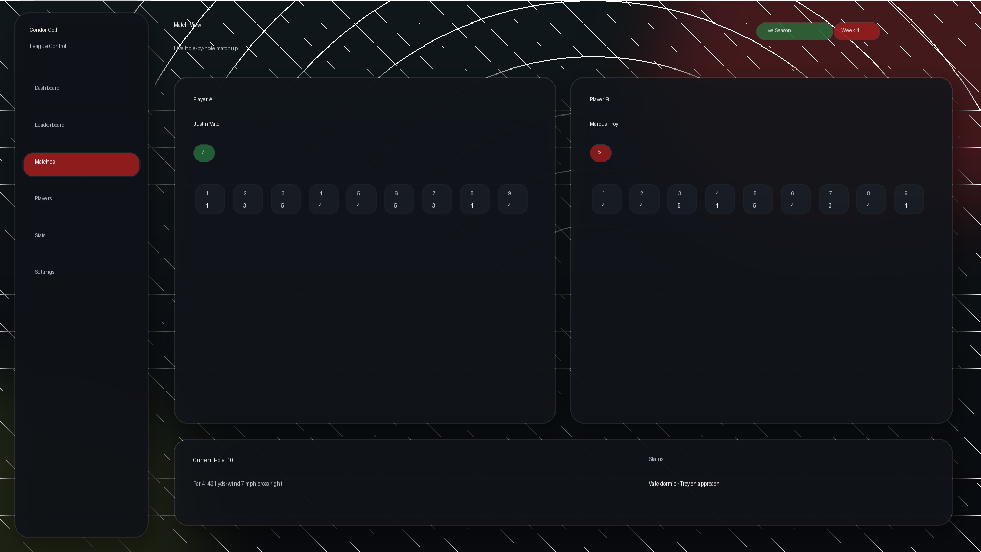Viewport: 981px width, 552px height.
Task: Click the Par 4 · 421 yds wind text
Action: coord(238,484)
